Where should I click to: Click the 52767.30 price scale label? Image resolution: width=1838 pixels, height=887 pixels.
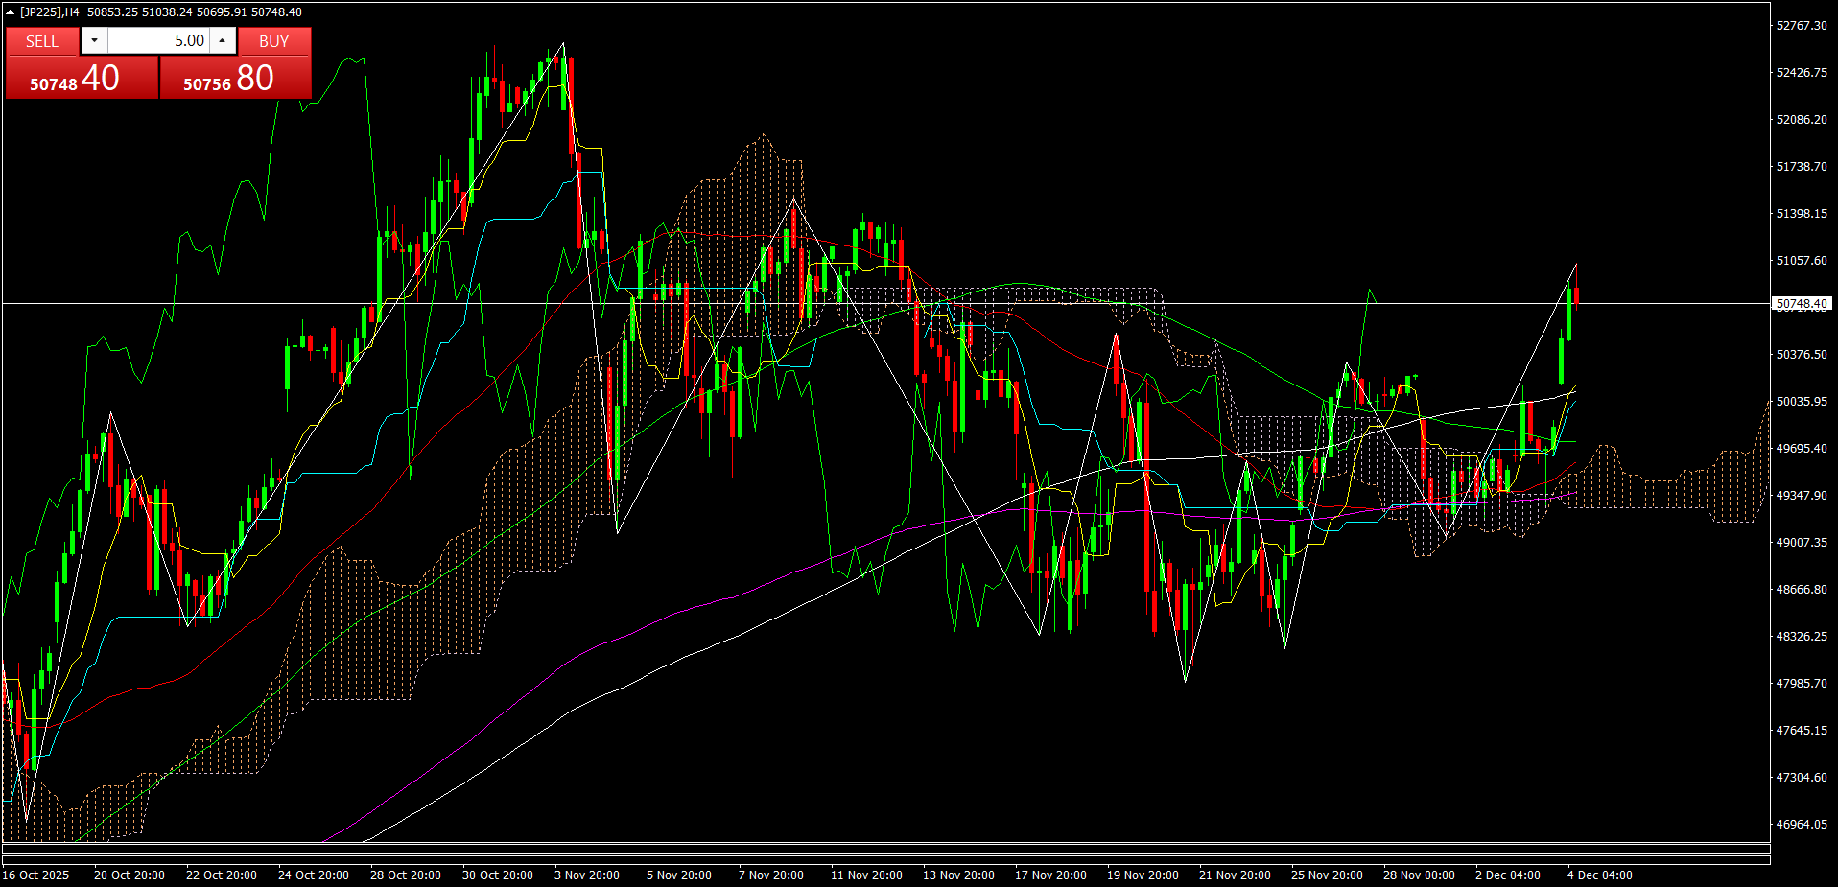coord(1801,26)
